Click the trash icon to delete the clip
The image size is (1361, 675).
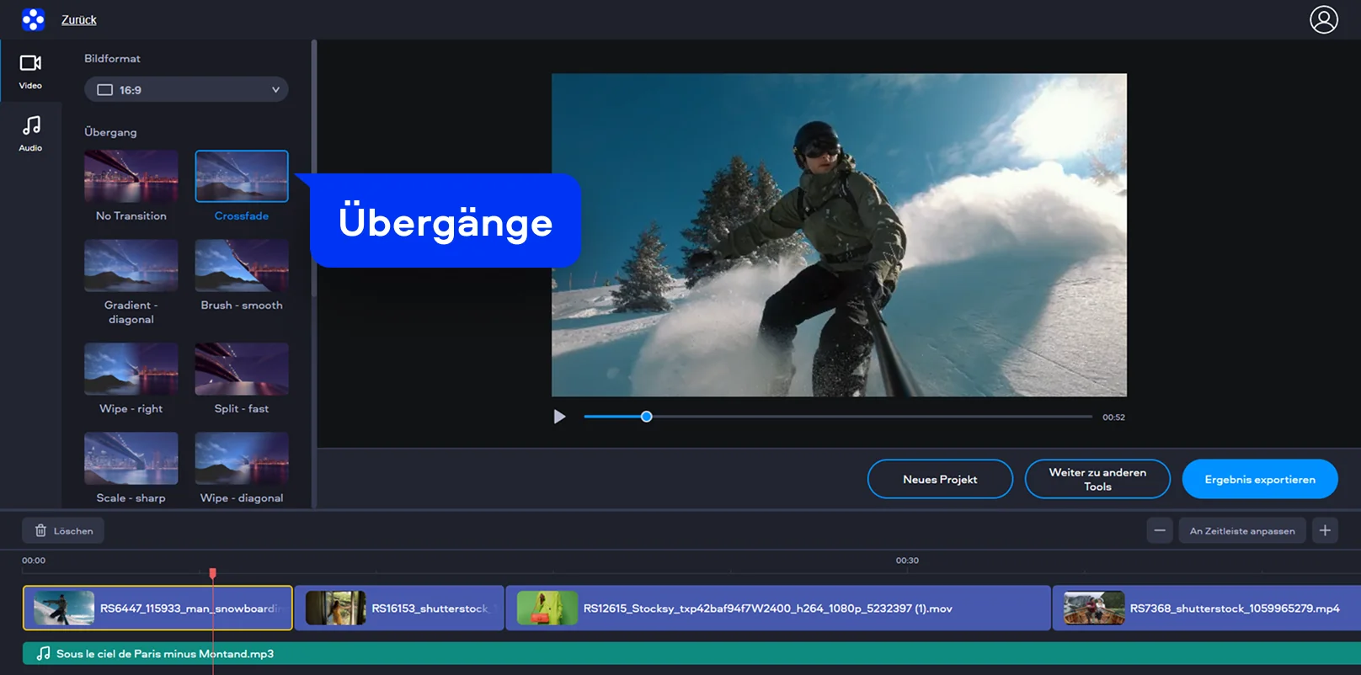pos(41,530)
